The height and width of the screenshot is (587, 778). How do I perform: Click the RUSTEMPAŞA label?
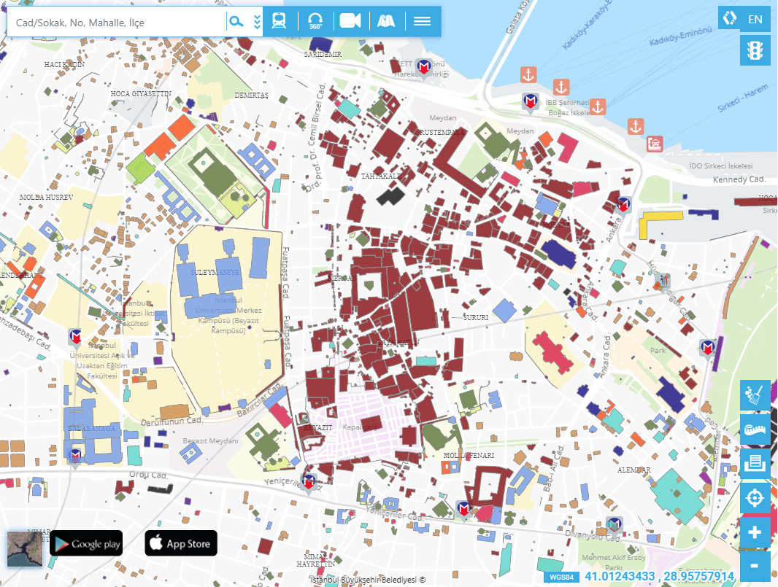pos(442,133)
